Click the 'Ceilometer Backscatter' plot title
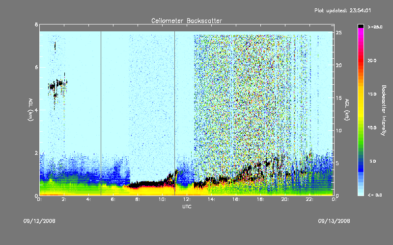The image size is (393, 245). pyautogui.click(x=187, y=21)
